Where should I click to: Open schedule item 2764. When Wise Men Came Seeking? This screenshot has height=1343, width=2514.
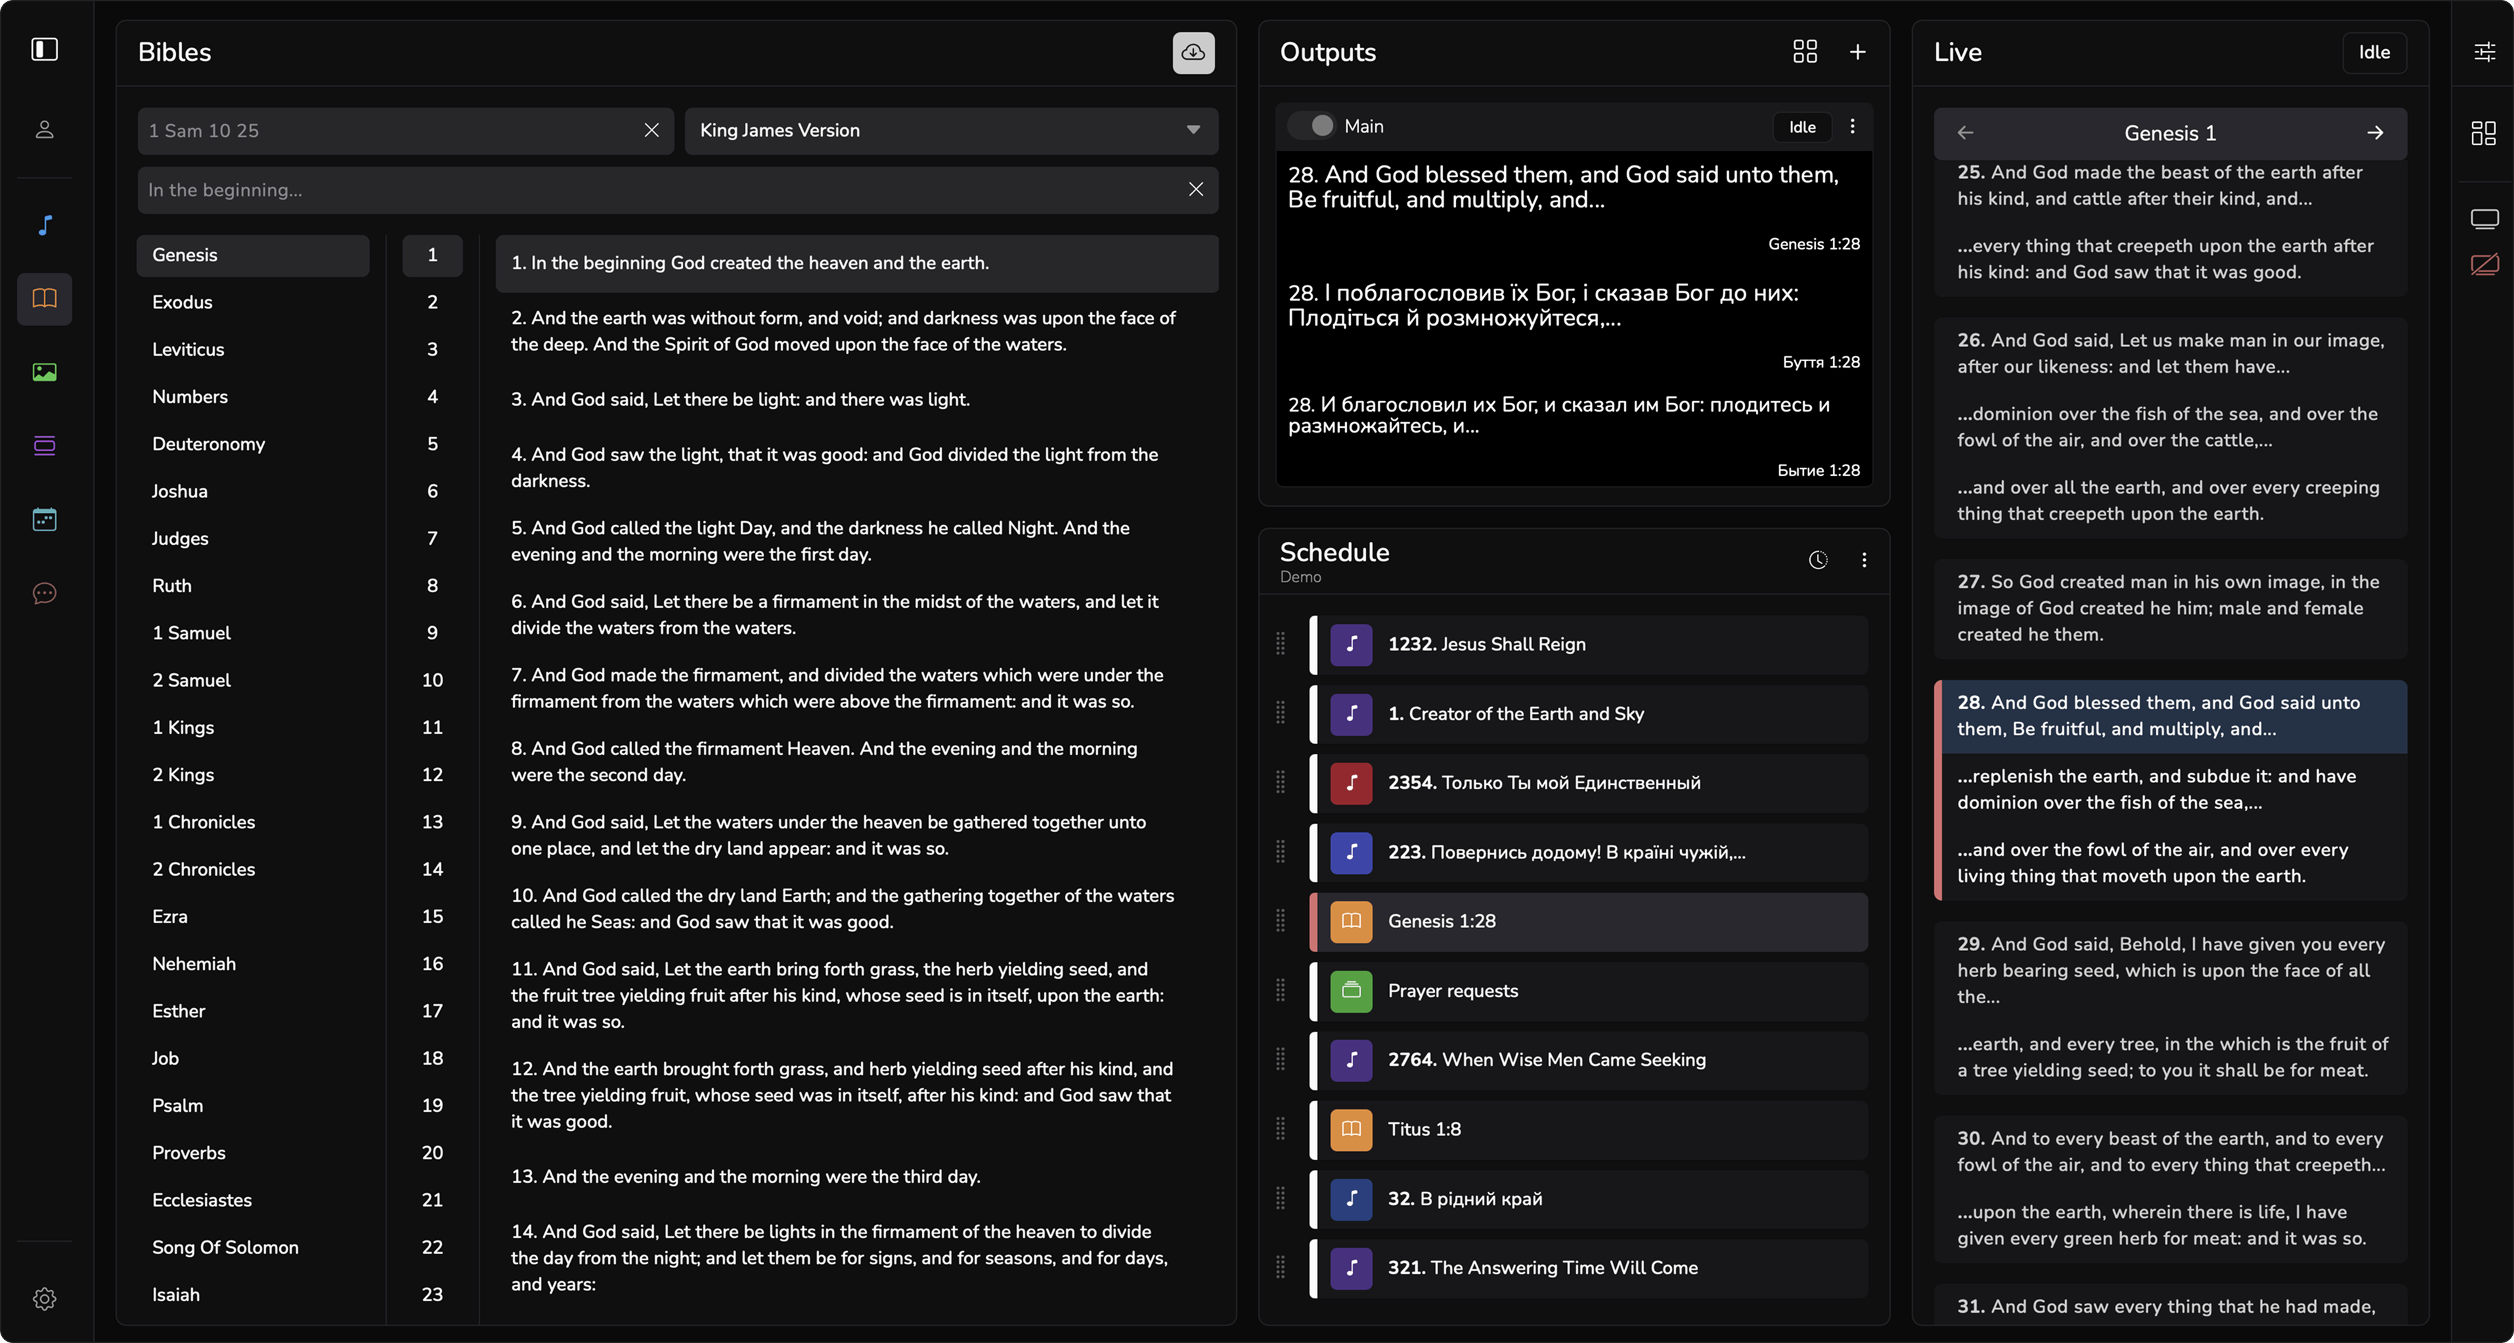click(1589, 1060)
